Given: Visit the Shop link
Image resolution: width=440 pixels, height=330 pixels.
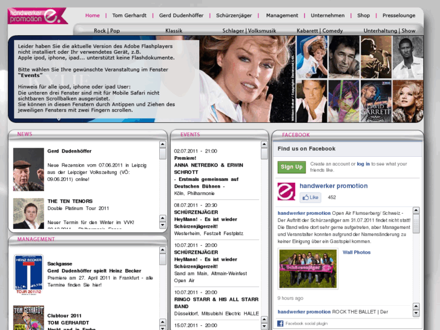Looking at the screenshot, I should (x=363, y=16).
